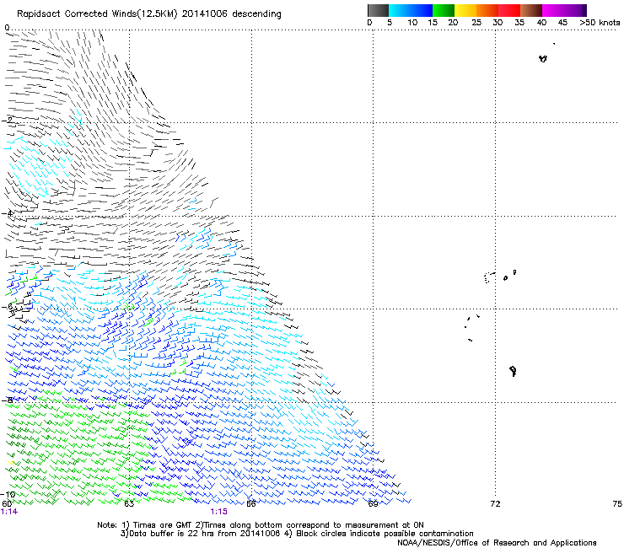
Task: Click the red 30-35 knots legend color
Action: [509, 10]
